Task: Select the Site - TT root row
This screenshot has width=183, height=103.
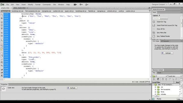Action: click(166, 85)
